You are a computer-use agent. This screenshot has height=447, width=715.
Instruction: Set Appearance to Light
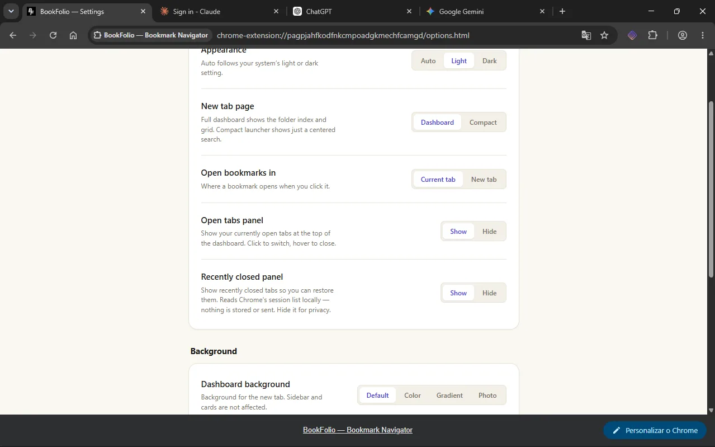tap(459, 61)
